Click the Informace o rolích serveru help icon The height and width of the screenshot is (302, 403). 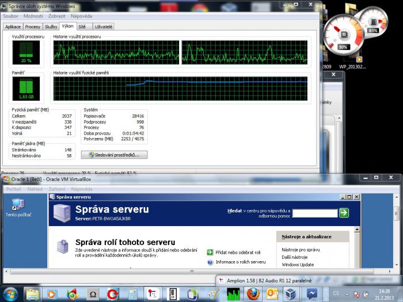tap(210, 262)
